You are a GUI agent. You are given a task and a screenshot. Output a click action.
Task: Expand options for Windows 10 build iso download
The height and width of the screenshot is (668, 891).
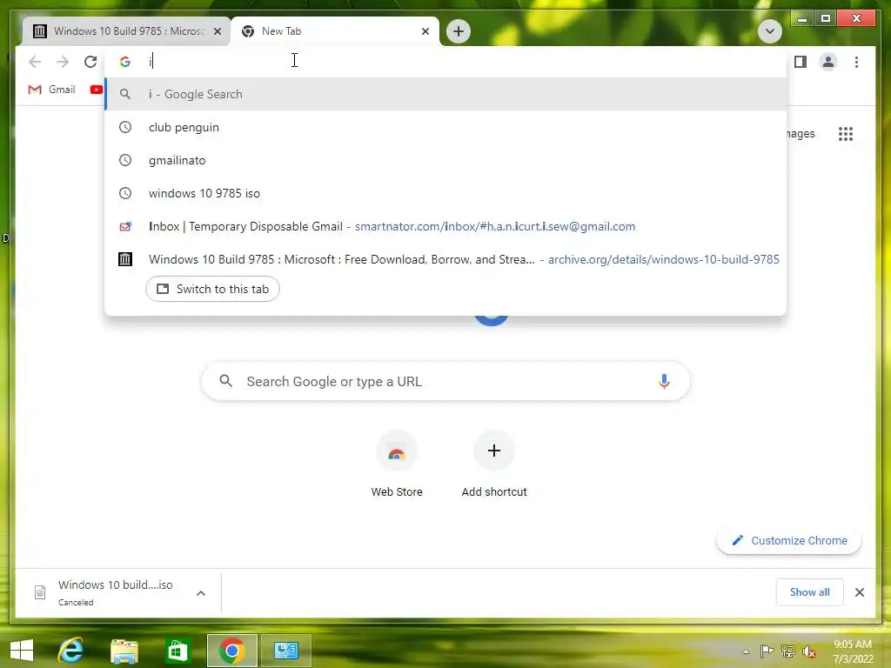201,593
